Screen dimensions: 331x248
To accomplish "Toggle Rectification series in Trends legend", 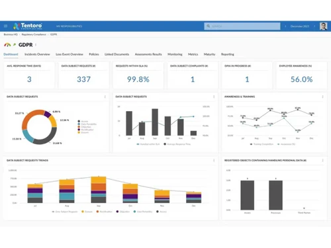I will (104, 212).
